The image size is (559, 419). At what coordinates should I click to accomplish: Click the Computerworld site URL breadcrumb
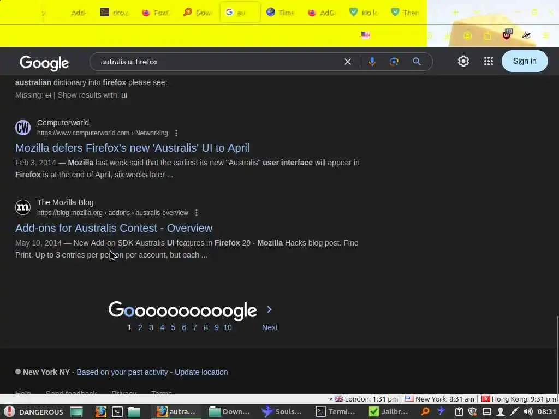(x=102, y=133)
